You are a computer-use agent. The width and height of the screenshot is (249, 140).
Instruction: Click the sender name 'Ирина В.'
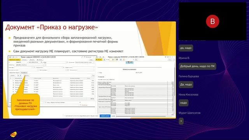tap(184, 58)
